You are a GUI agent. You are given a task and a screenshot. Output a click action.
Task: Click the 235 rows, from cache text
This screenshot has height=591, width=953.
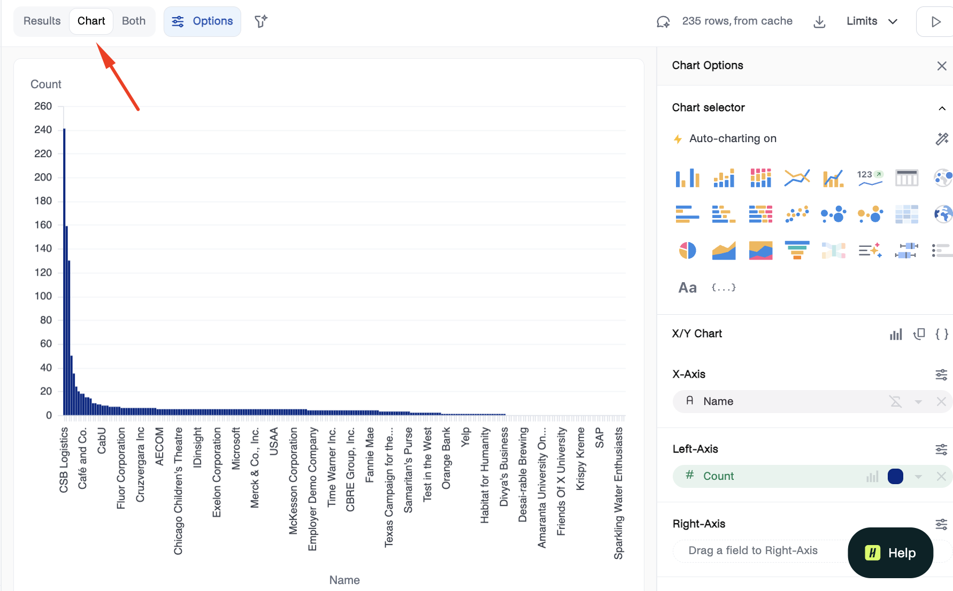click(x=737, y=21)
